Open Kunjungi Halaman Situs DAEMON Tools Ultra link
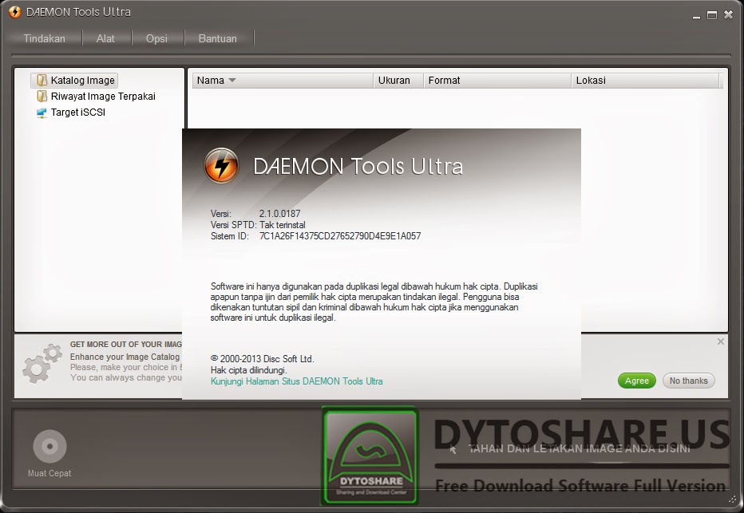This screenshot has height=513, width=744. click(x=296, y=381)
